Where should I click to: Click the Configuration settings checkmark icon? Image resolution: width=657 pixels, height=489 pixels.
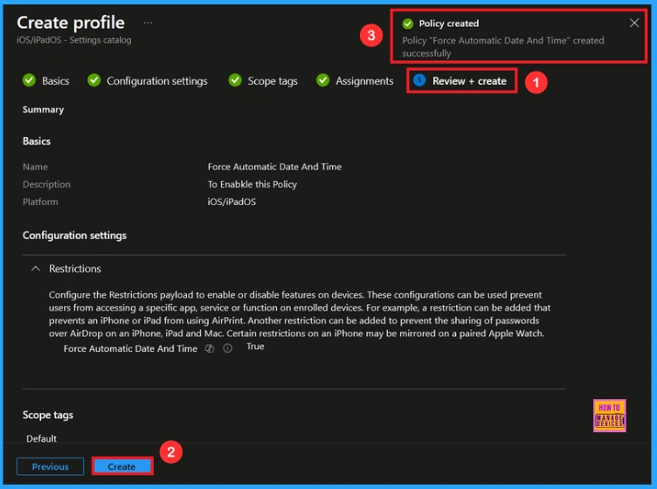[93, 80]
